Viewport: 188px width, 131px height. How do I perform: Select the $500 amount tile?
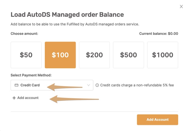click(128, 55)
